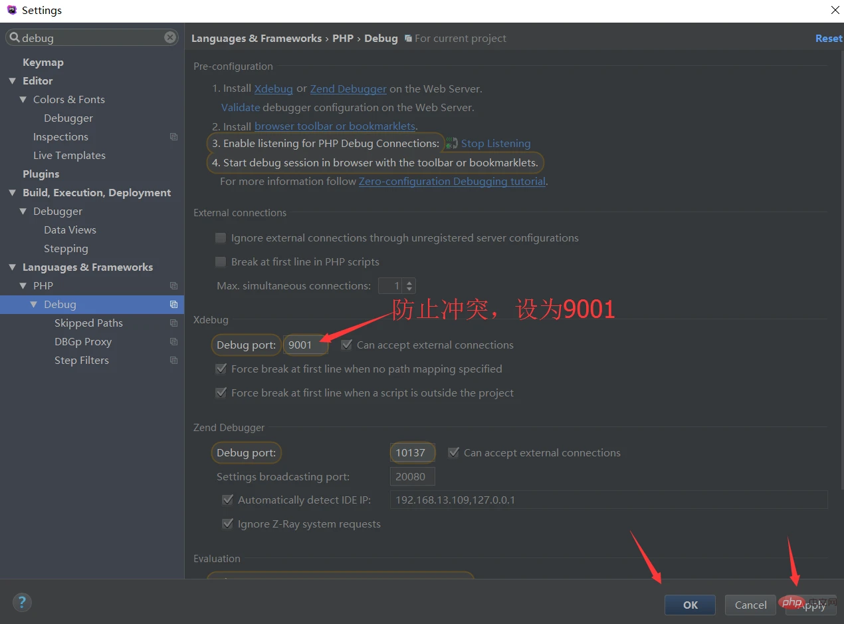The height and width of the screenshot is (624, 844).
Task: Click the project-scope icon beside Inspections
Action: coord(173,136)
